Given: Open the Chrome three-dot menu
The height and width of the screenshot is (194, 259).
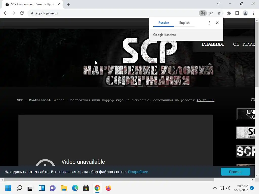Looking at the screenshot, I should [x=253, y=13].
